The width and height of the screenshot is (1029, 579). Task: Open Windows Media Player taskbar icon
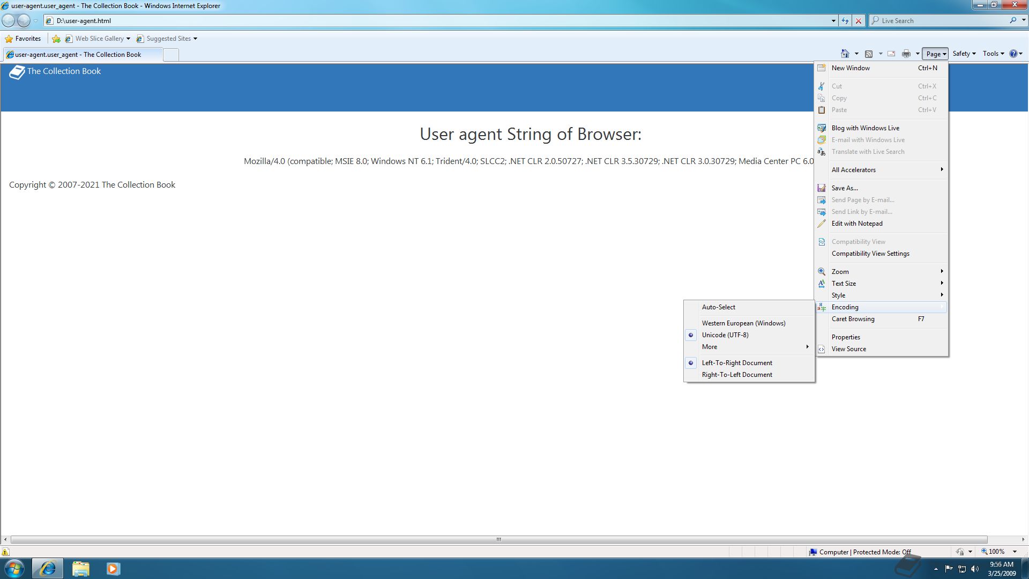pos(113,568)
